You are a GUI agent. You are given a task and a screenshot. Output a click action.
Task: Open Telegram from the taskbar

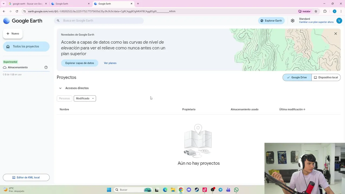pos(220,190)
